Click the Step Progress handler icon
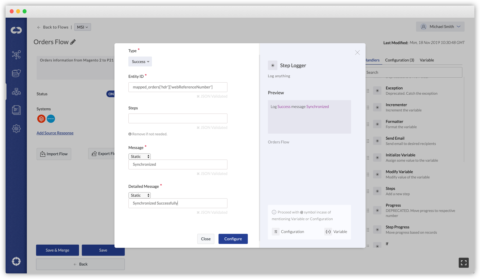Viewport: 480px width, 279px height. point(377,230)
